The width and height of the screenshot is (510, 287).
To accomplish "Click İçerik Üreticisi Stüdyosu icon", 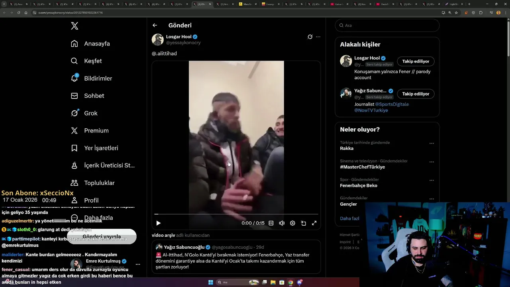I will (75, 165).
